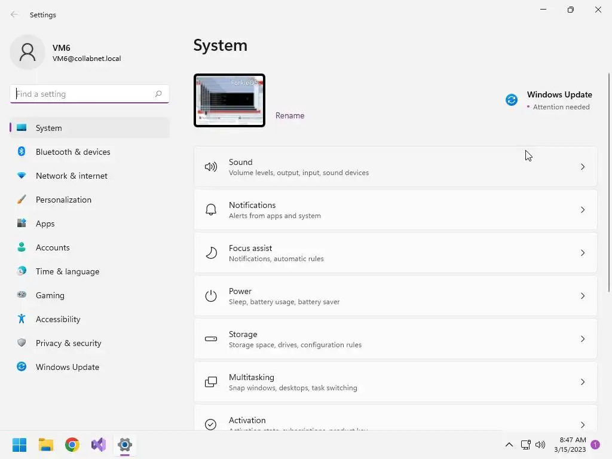
Task: Click the System label in sidebar
Action: (49, 128)
